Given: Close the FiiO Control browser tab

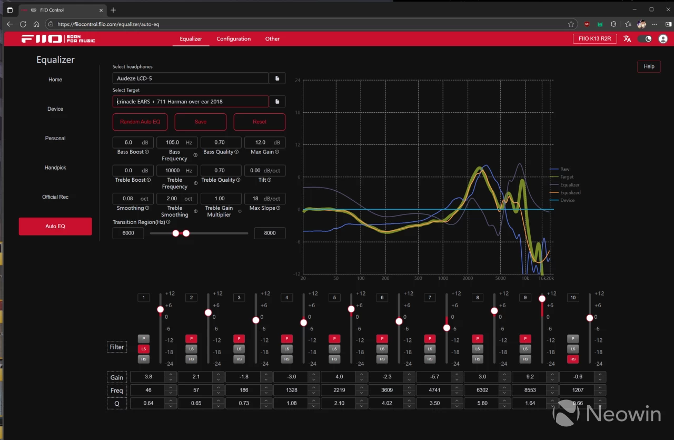Looking at the screenshot, I should pos(101,10).
